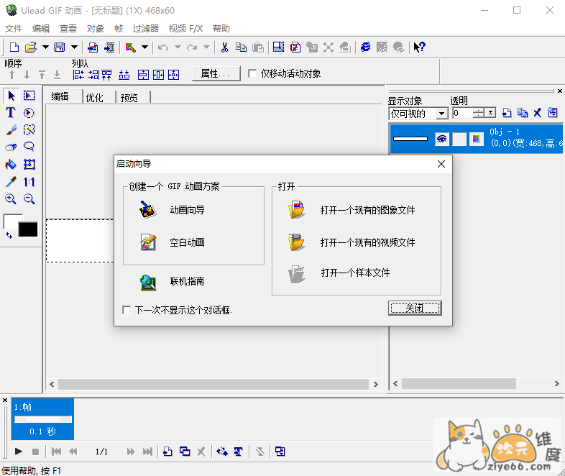Jump to last frame button
Screen dimensions: 565x476
pos(147,451)
